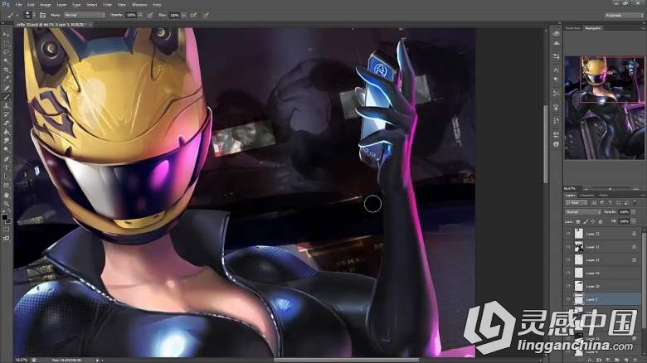The width and height of the screenshot is (647, 363).
Task: Toggle Quick Mask mode in toolbox
Action: pyautogui.click(x=6, y=230)
